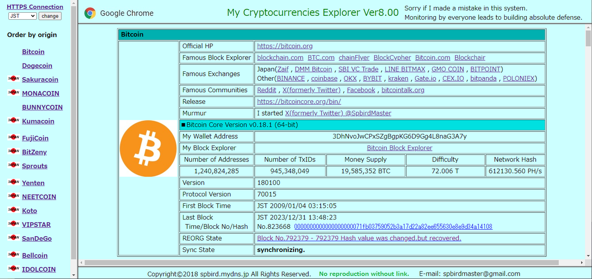The height and width of the screenshot is (279, 592).
Task: Click the Japan flag beside Kumacoin
Action: 13,121
